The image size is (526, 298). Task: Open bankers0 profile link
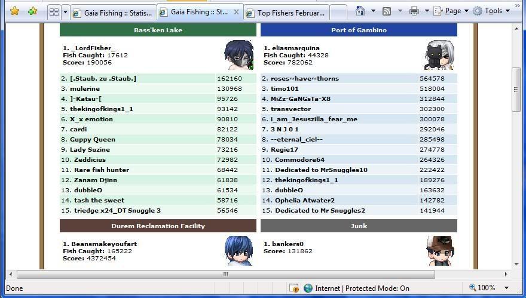[288, 244]
